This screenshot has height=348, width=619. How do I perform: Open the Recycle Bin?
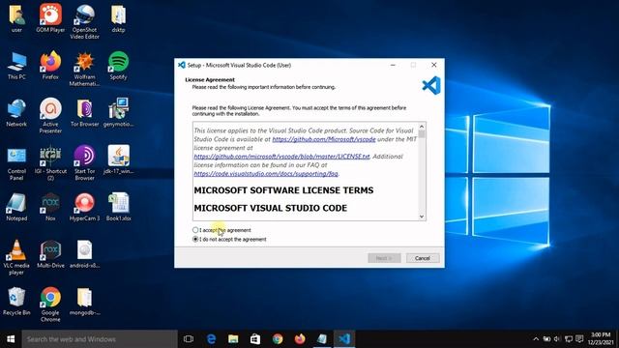point(16,301)
